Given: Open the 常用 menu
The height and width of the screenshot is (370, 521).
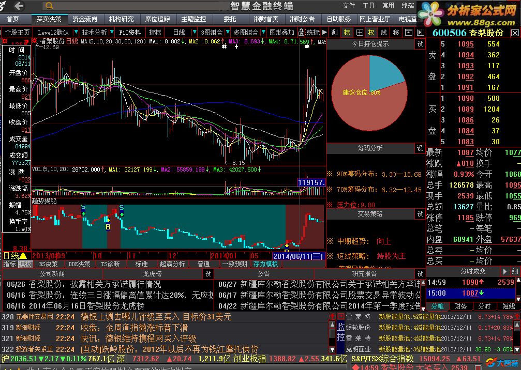Looking at the screenshot, I should tap(388, 6).
